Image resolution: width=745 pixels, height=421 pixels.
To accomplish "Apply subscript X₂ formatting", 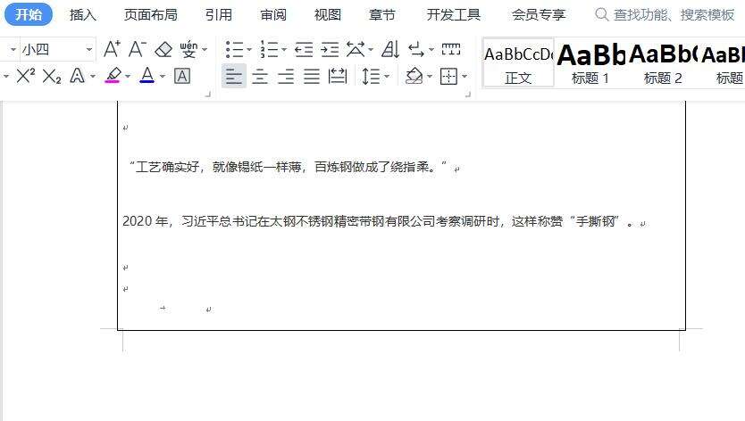I will [x=51, y=76].
